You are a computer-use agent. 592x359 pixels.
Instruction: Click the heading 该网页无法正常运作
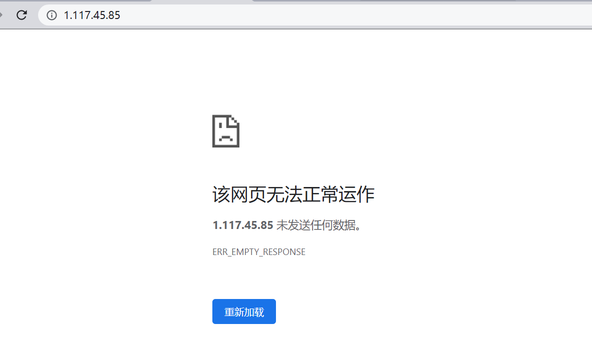293,194
